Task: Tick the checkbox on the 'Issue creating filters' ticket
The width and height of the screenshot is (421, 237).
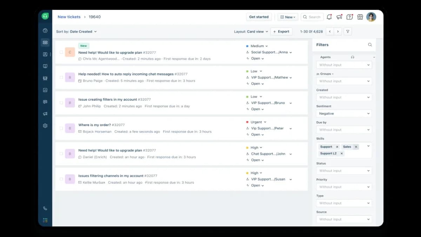Action: (x=61, y=103)
